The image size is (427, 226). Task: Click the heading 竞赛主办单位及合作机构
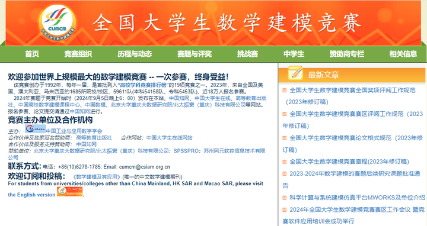pyautogui.click(x=50, y=120)
